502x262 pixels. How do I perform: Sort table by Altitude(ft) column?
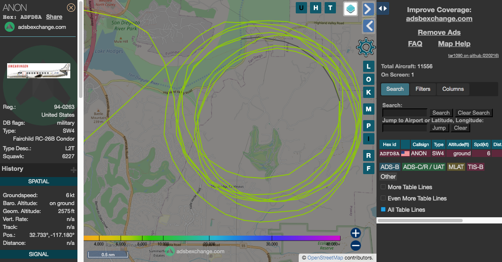pos(459,144)
